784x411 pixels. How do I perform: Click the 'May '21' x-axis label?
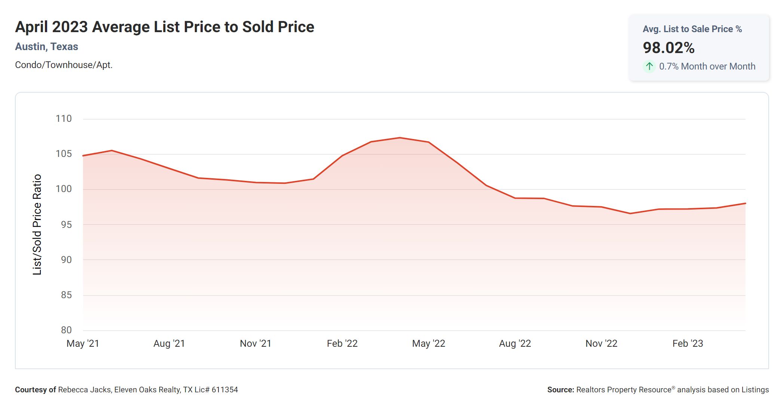pyautogui.click(x=83, y=343)
